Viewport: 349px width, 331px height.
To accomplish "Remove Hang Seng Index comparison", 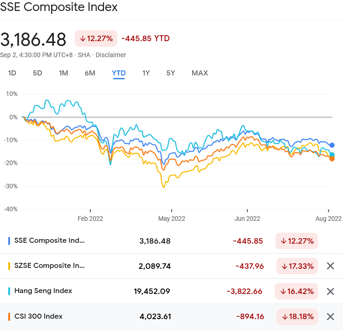I will pyautogui.click(x=330, y=291).
